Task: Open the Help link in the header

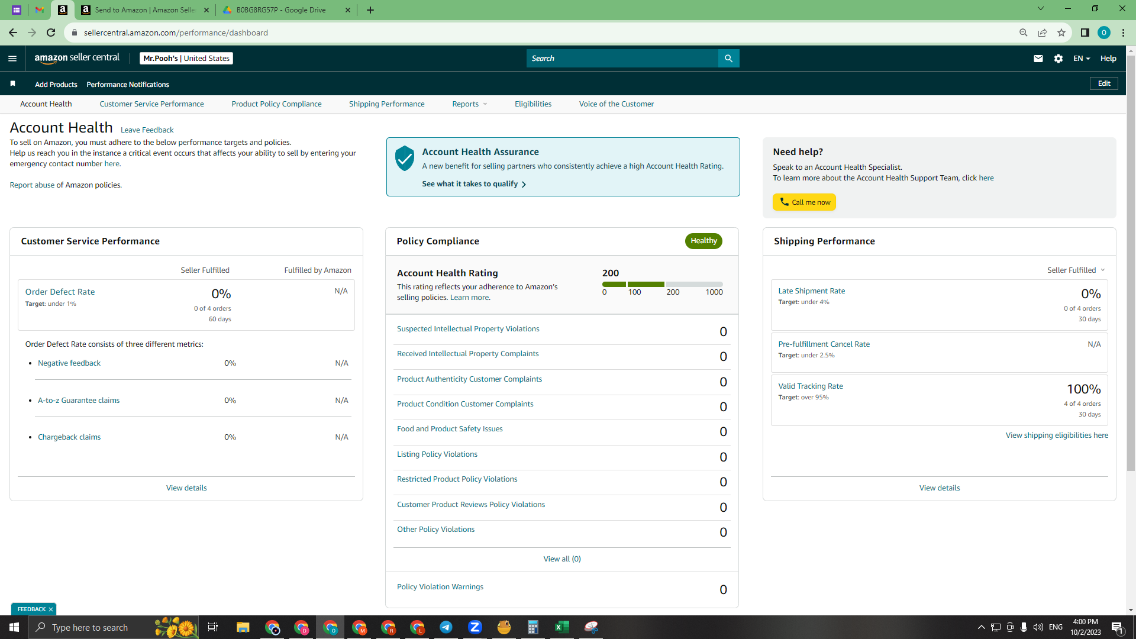Action: pos(1108,58)
